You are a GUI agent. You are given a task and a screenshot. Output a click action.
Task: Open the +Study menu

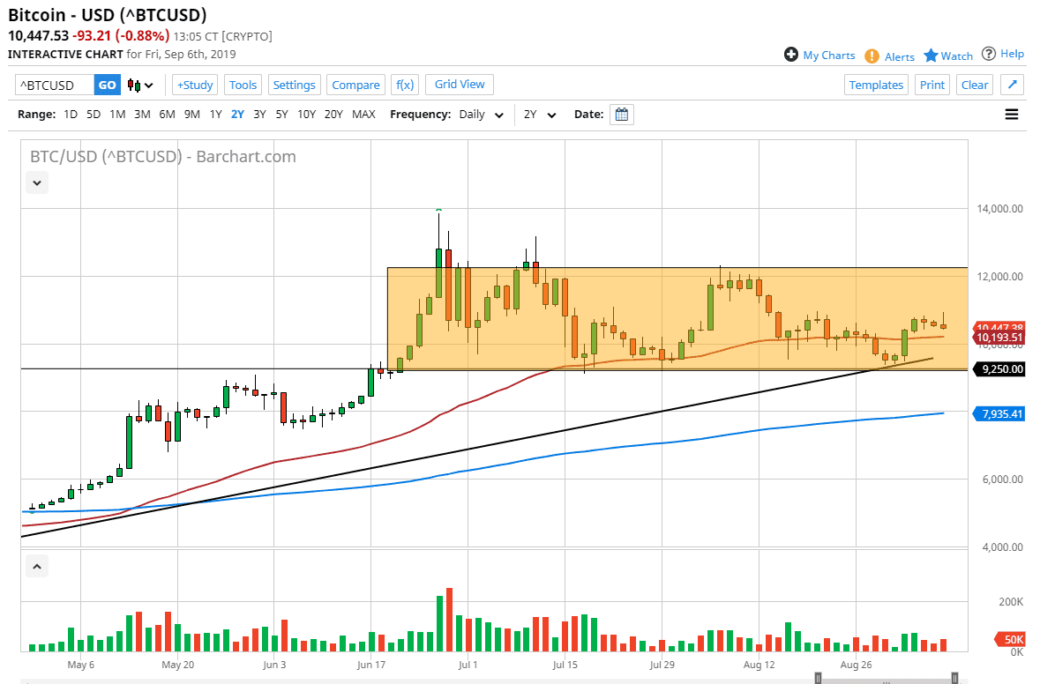point(195,85)
